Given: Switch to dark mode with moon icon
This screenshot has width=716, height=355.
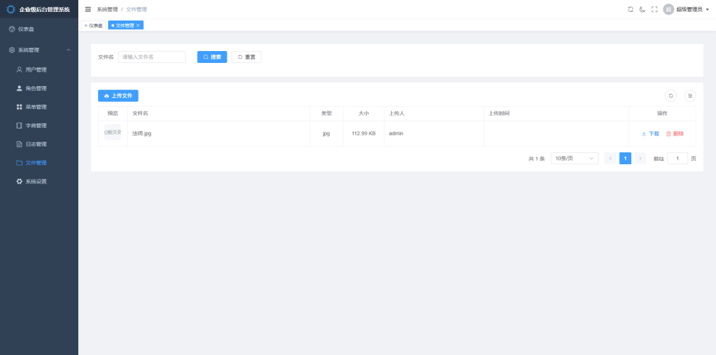Looking at the screenshot, I should 642,9.
